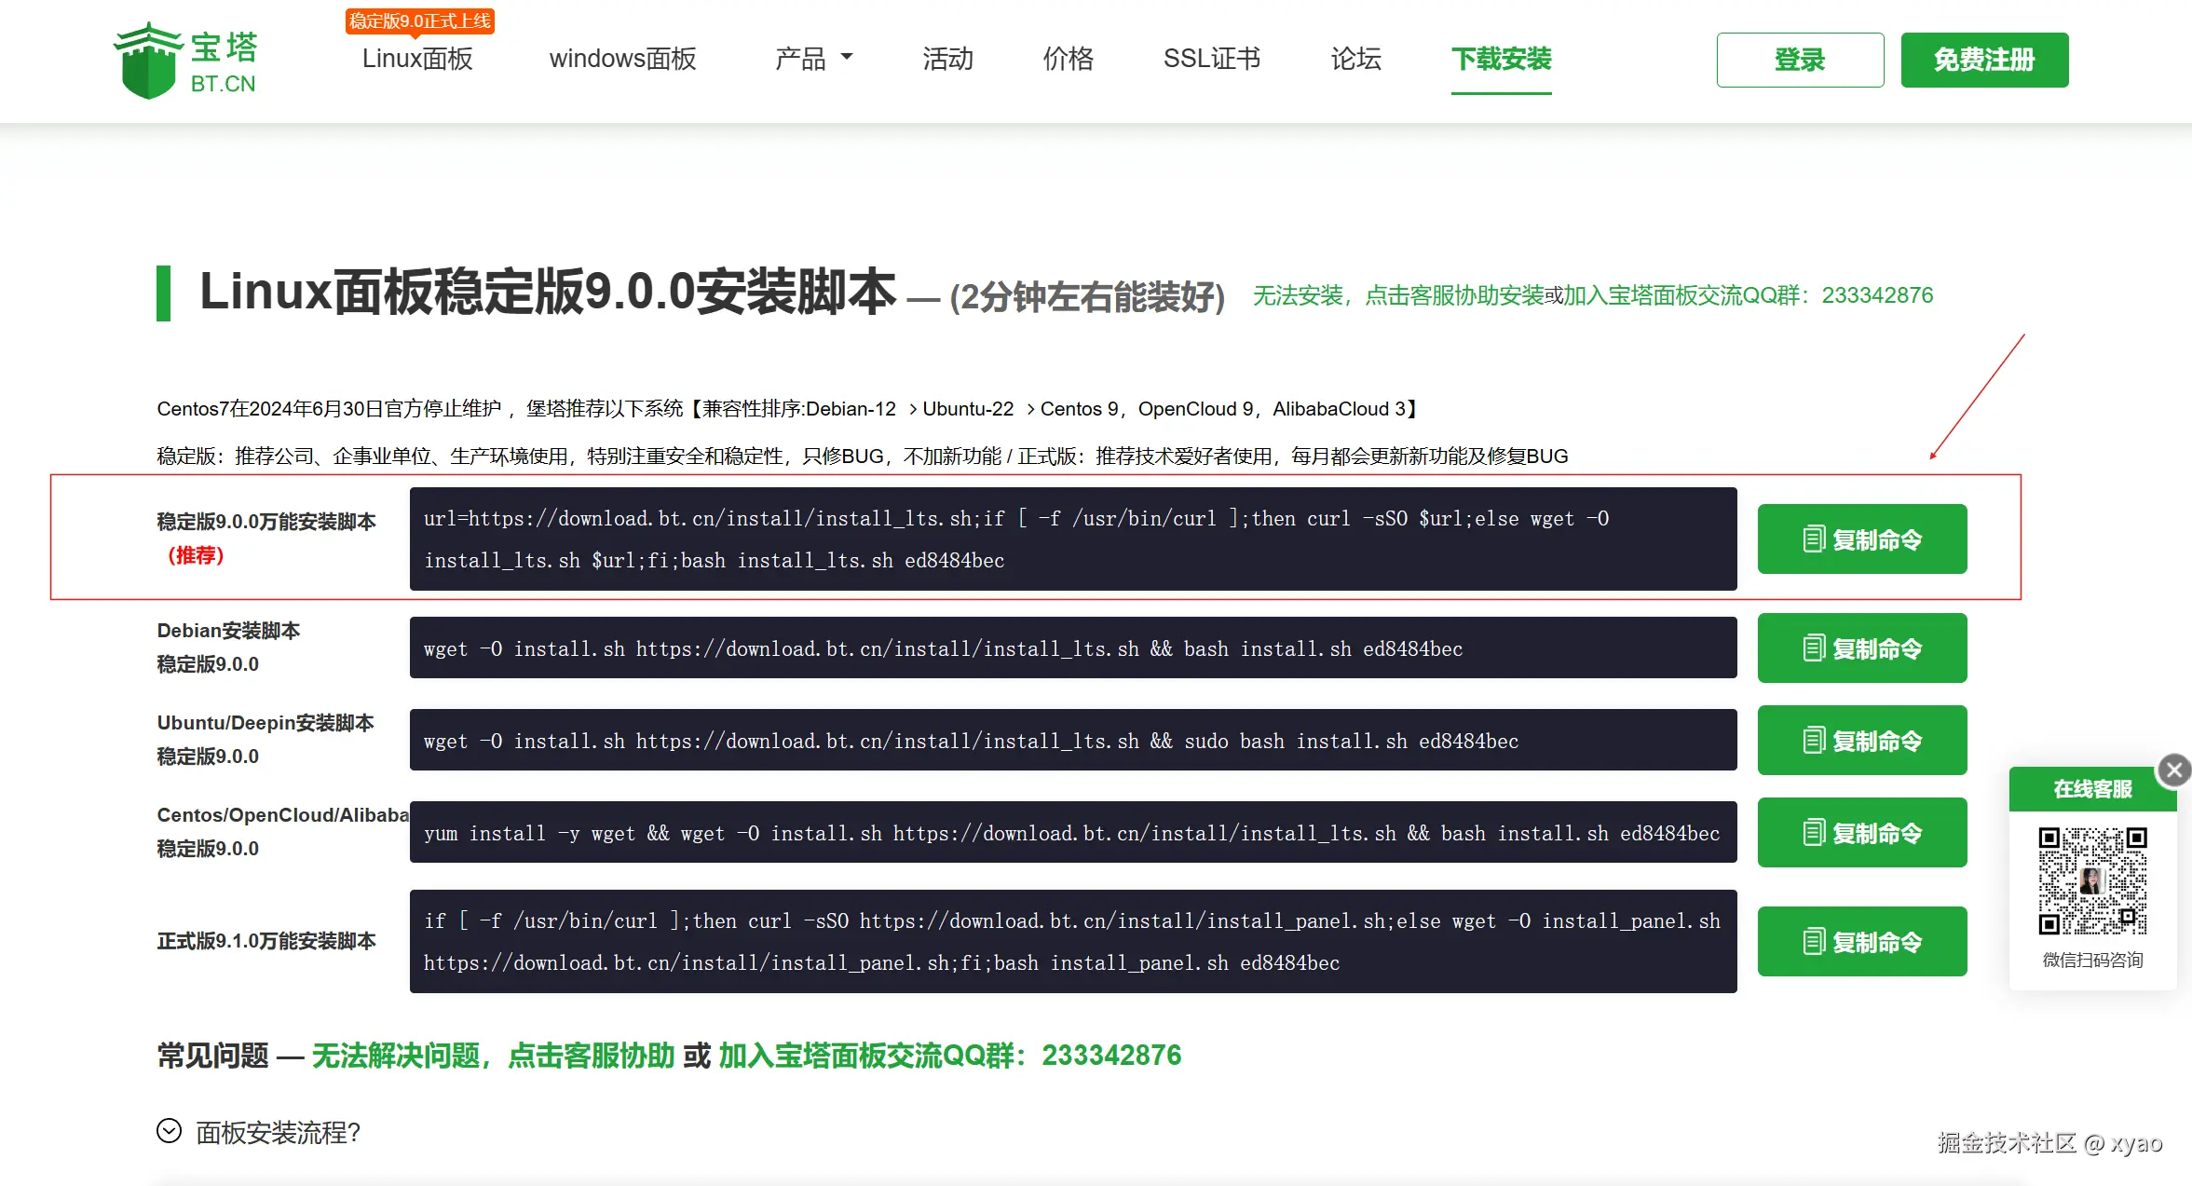2192x1186 pixels.
Task: Visit the 论坛 forum link
Action: click(x=1355, y=59)
